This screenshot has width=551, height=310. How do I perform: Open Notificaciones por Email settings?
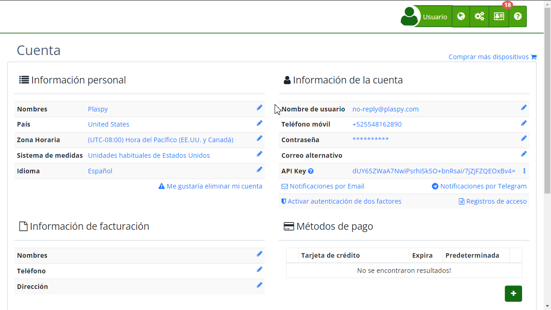tap(323, 186)
